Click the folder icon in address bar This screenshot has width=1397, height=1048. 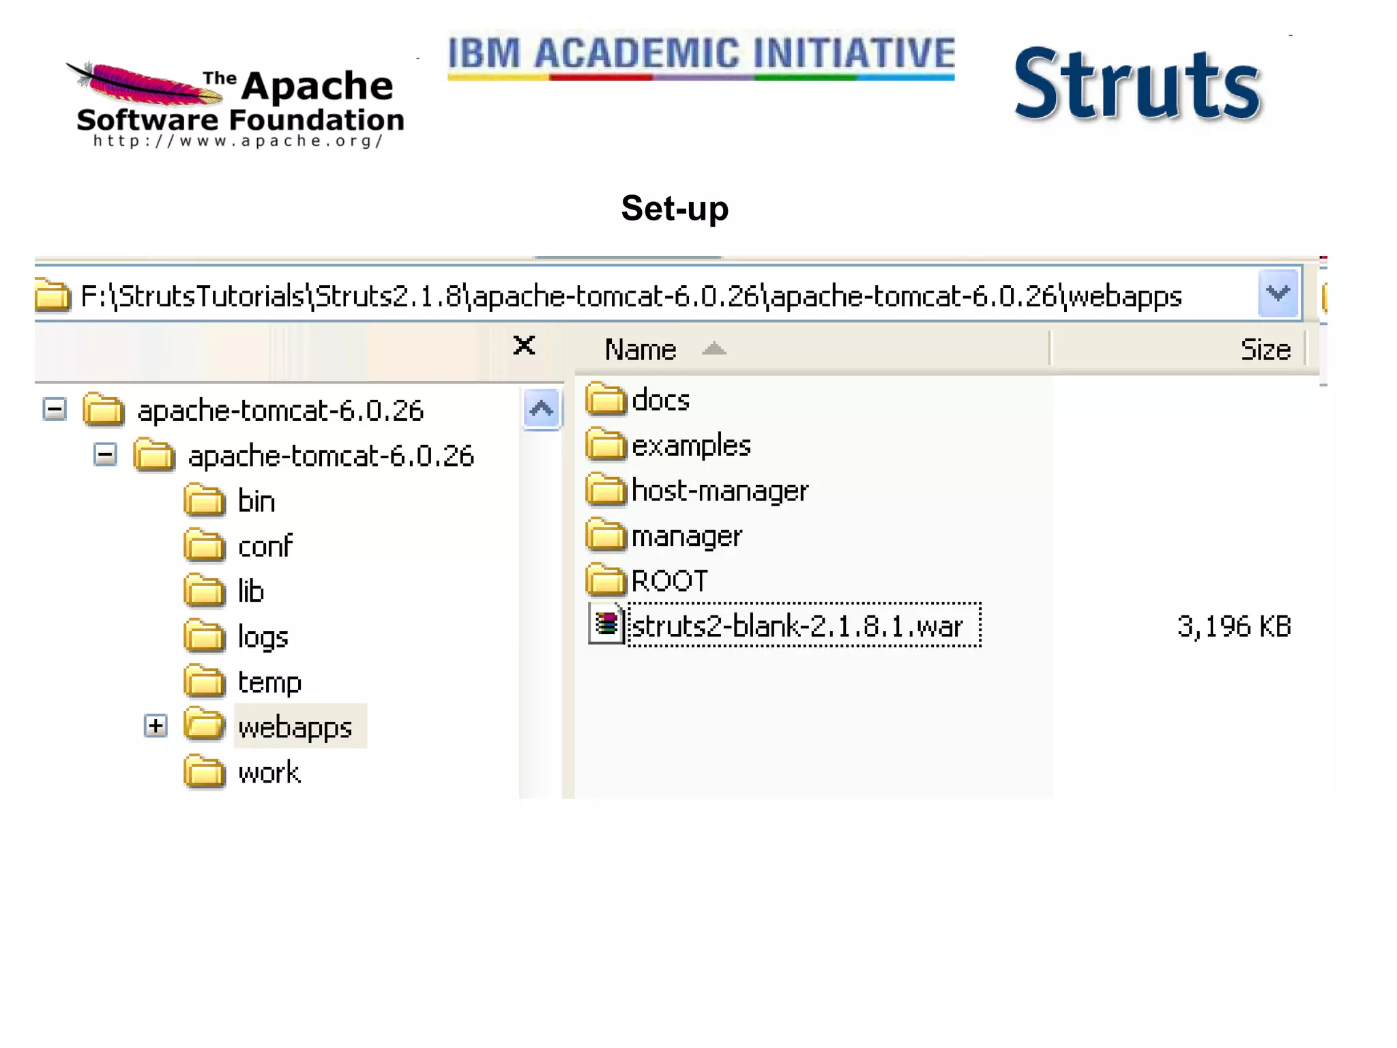(53, 295)
